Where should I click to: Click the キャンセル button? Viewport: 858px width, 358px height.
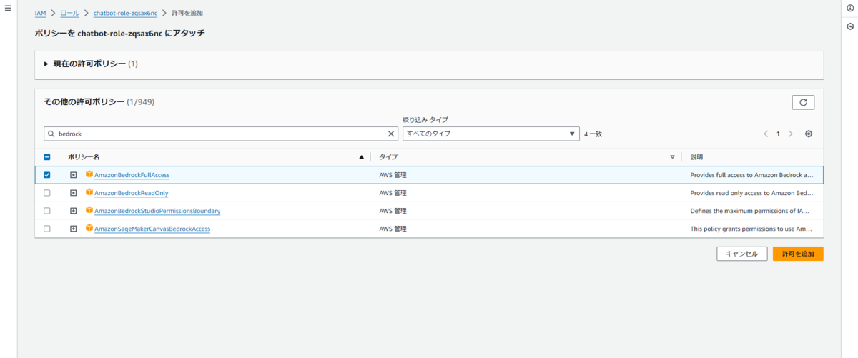pos(742,254)
